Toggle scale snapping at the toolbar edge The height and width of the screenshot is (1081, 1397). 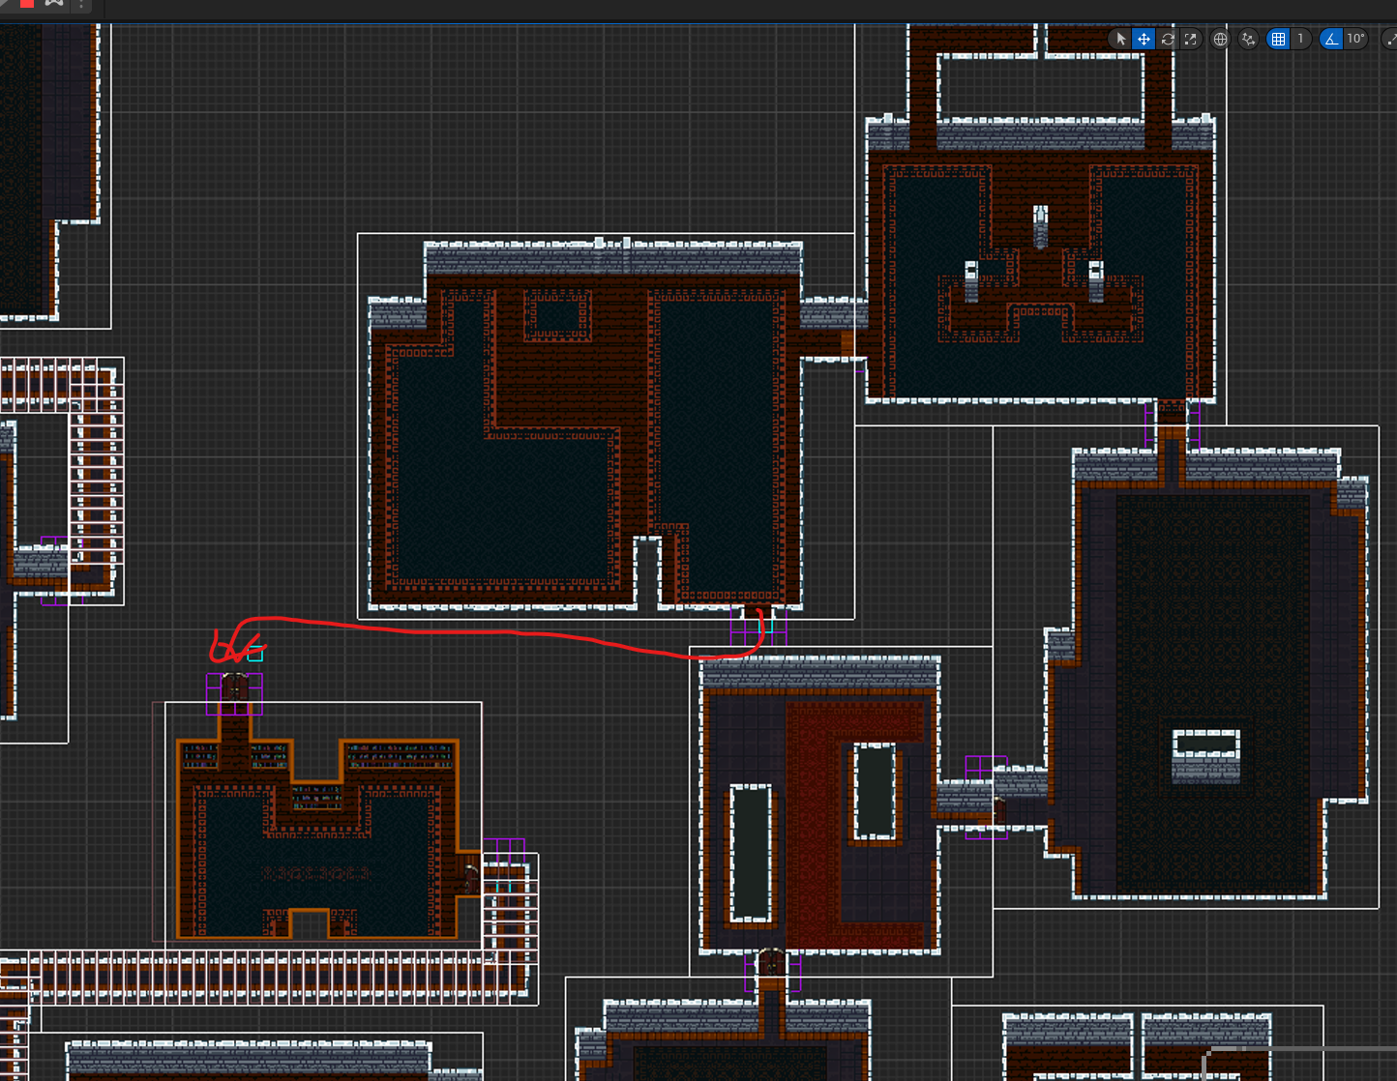click(x=1390, y=39)
